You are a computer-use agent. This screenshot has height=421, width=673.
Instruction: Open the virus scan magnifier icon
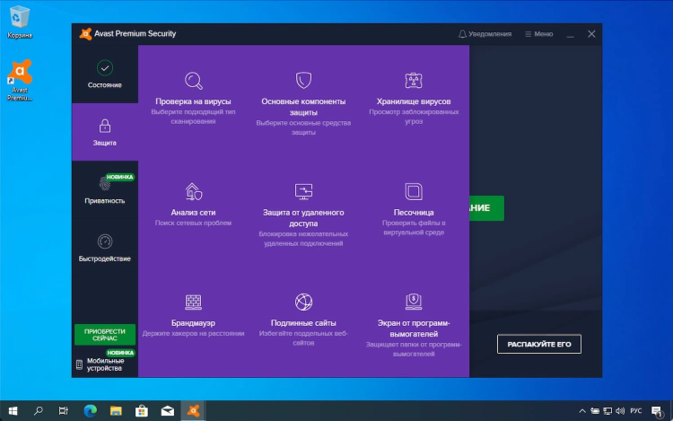pyautogui.click(x=194, y=80)
